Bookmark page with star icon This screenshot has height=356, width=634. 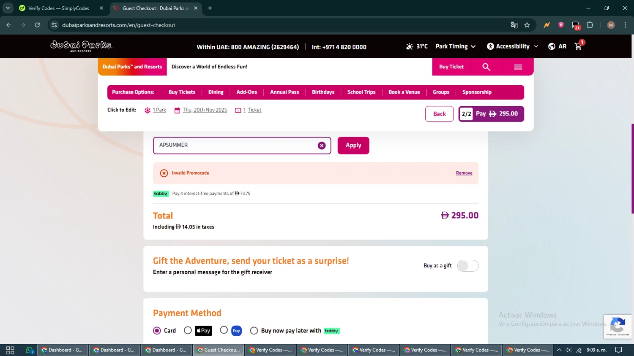[x=527, y=25]
